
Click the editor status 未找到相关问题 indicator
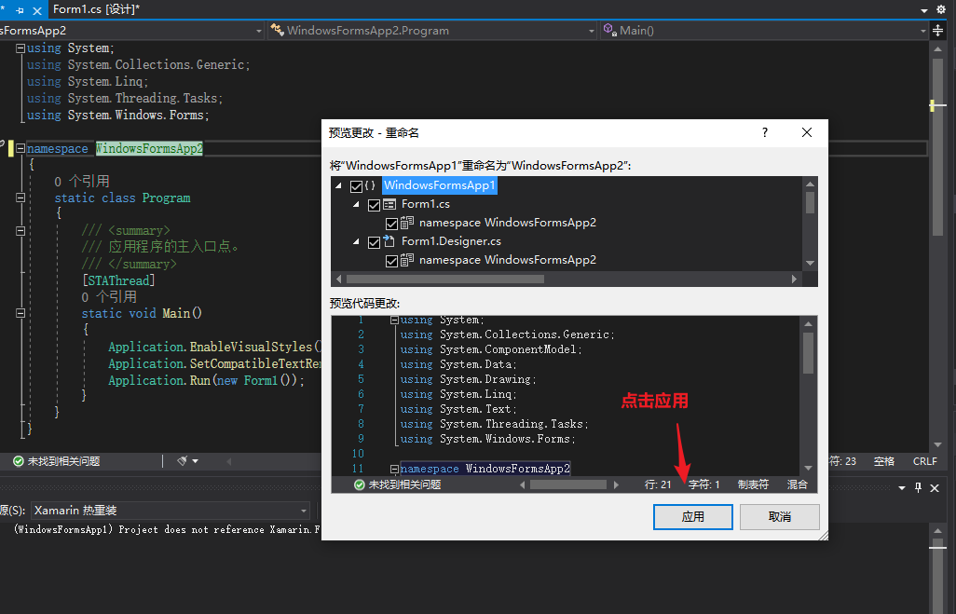coord(57,461)
